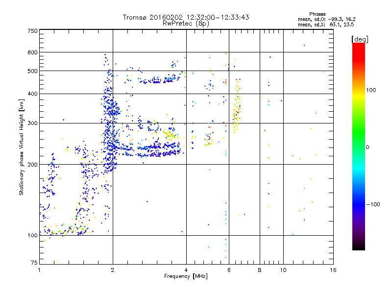Screen dimensions: 392x294
Task: Click the colorbar tick label '100'
Action: (371, 90)
